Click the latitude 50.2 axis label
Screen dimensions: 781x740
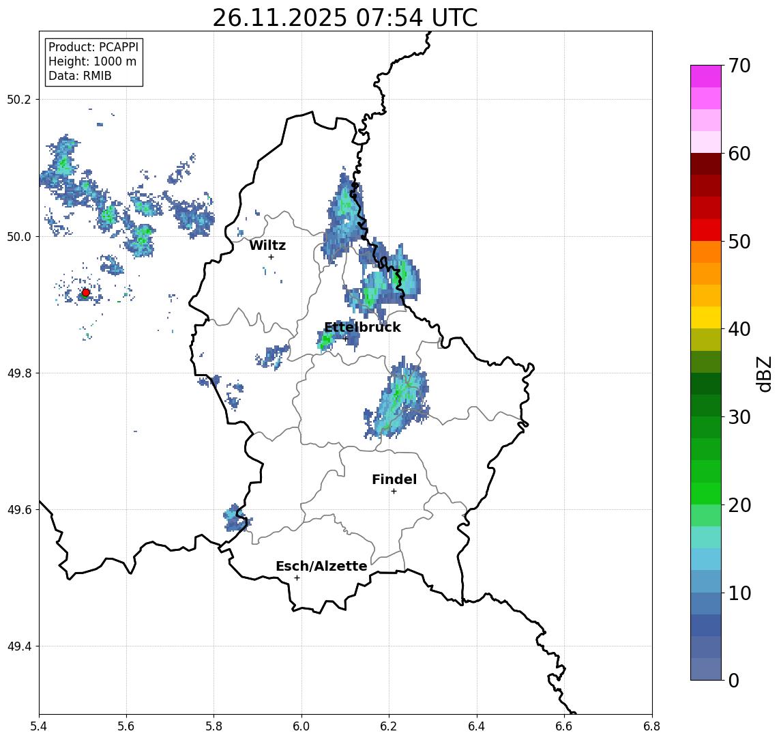[x=19, y=99]
